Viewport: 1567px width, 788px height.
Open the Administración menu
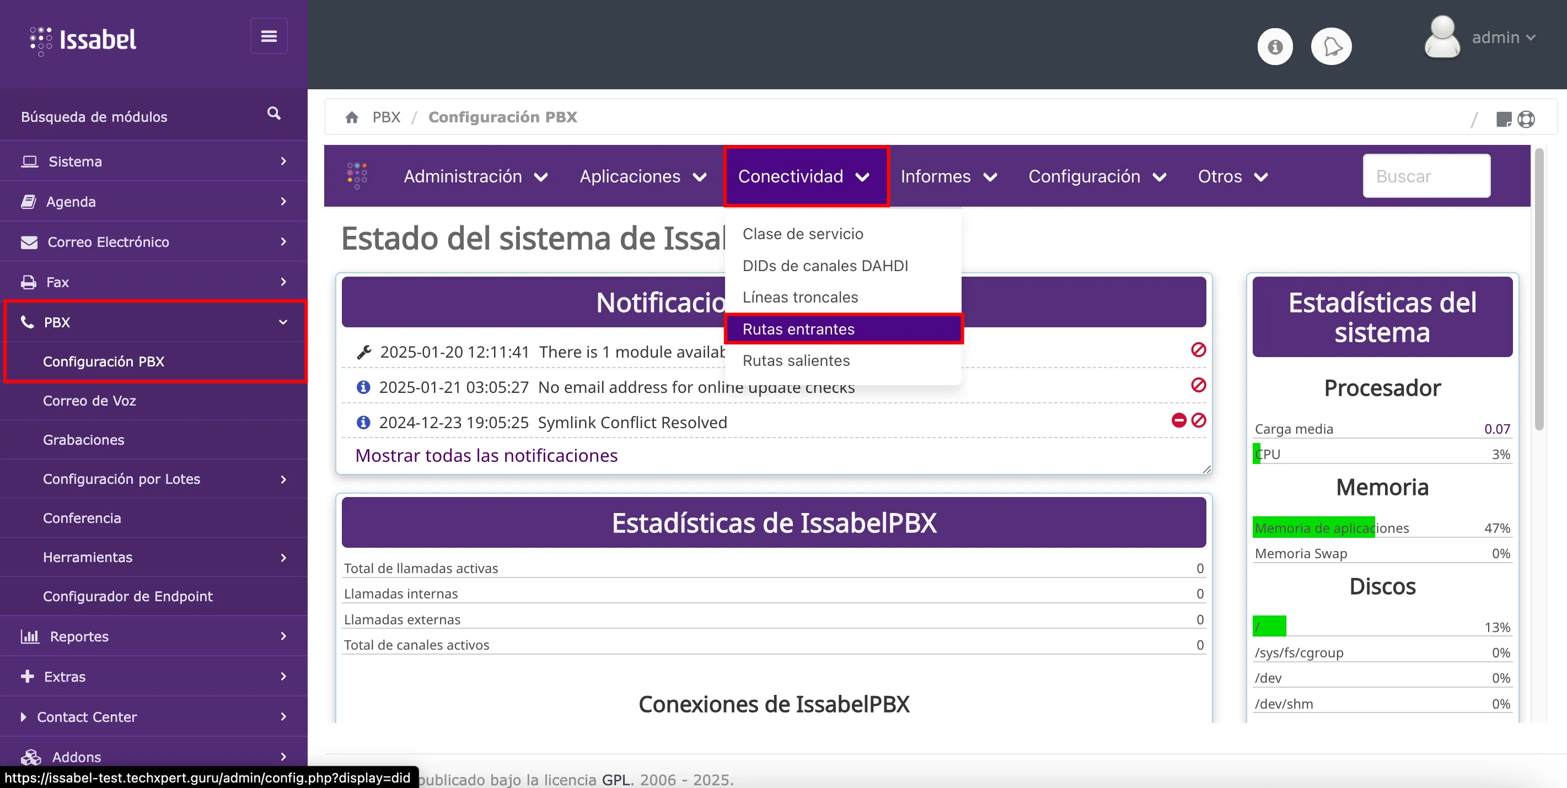tap(475, 176)
